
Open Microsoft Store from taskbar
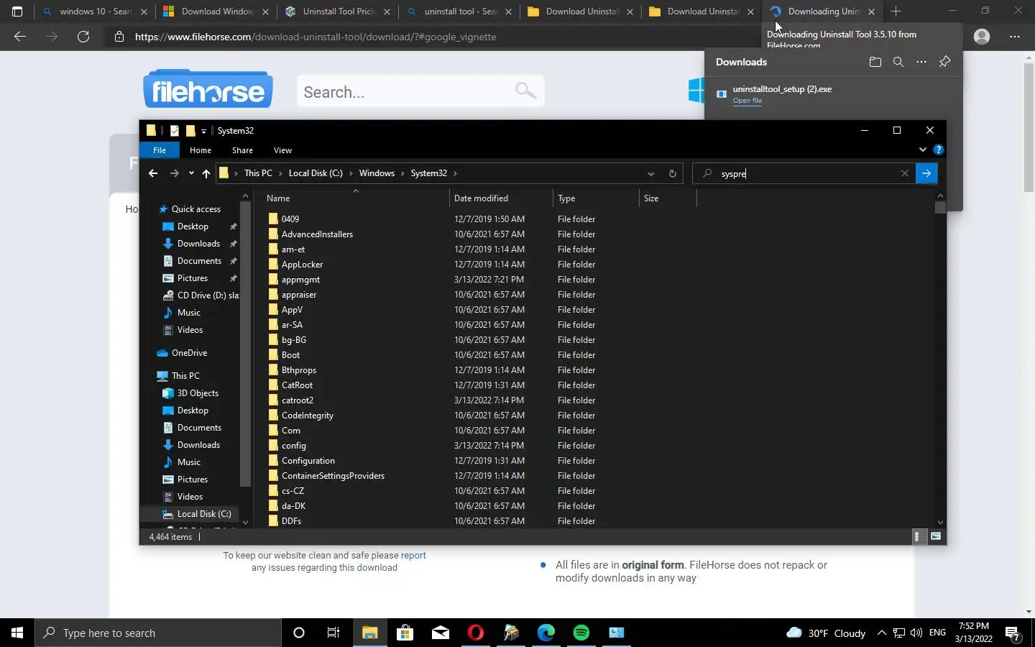[405, 633]
